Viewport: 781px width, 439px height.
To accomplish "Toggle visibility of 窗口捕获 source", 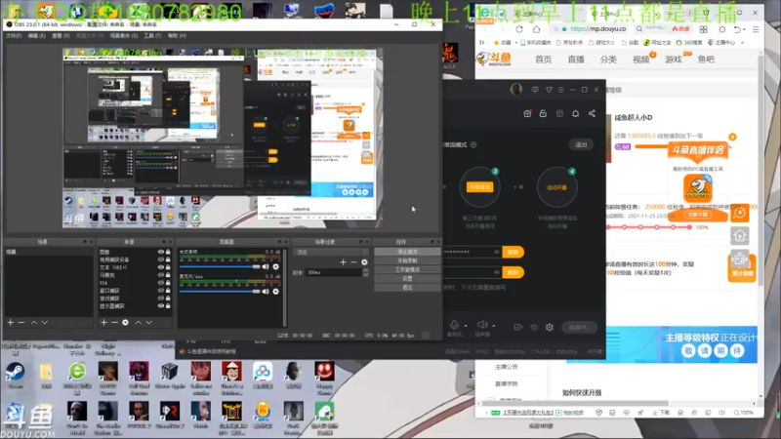I will (161, 290).
